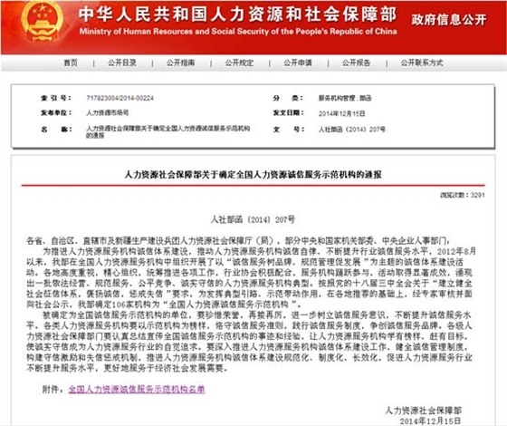Click the centered 人社部函〔2014〕207号 line

(x=253, y=219)
